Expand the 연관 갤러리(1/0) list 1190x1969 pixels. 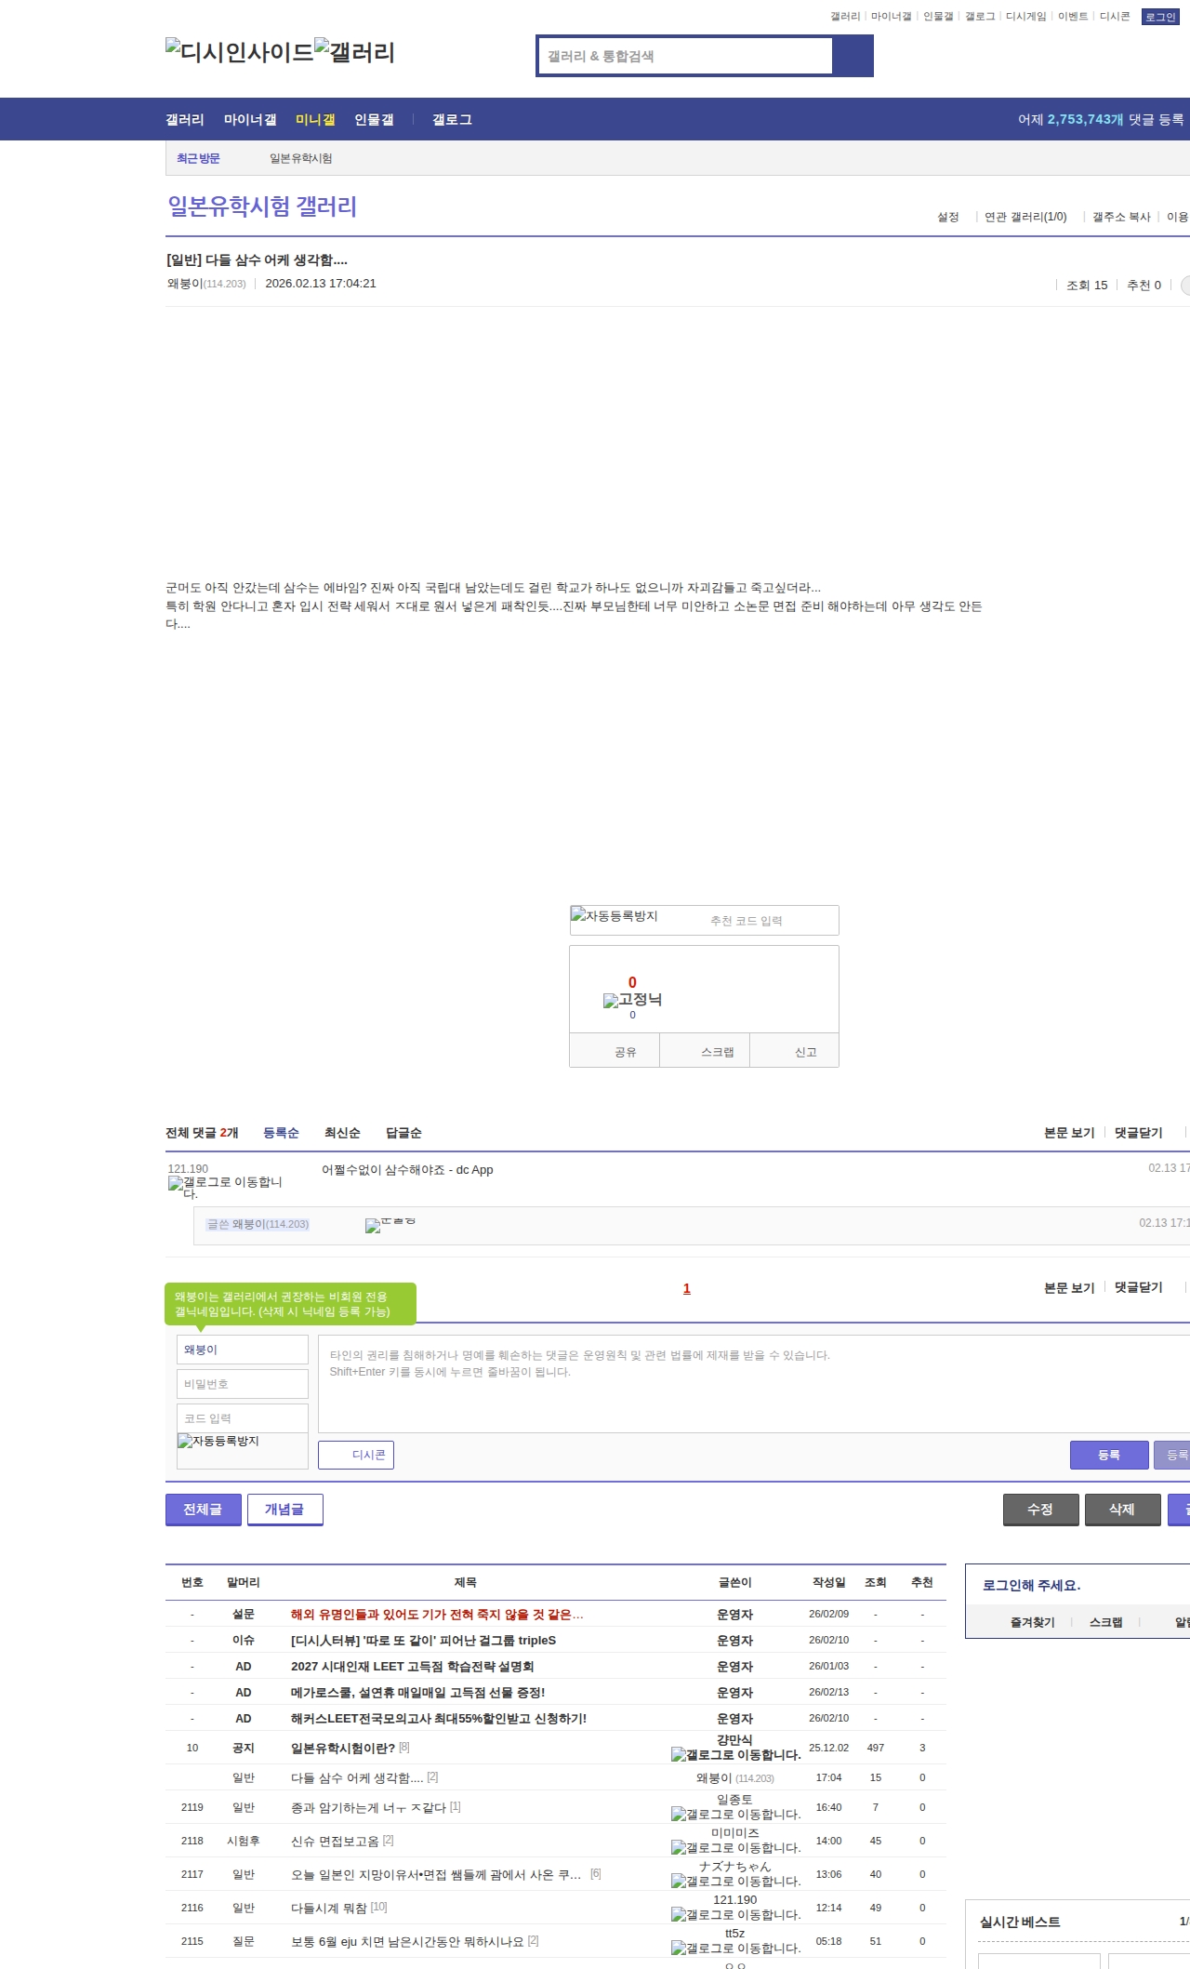[x=1025, y=217]
